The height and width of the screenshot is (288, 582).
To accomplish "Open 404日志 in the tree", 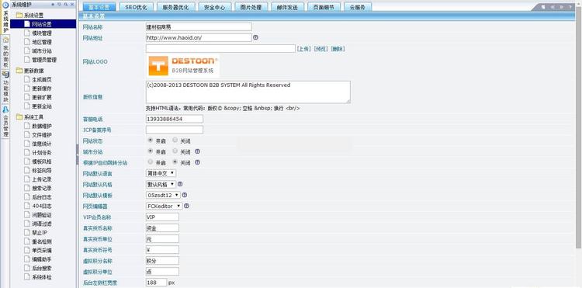I will pos(42,206).
